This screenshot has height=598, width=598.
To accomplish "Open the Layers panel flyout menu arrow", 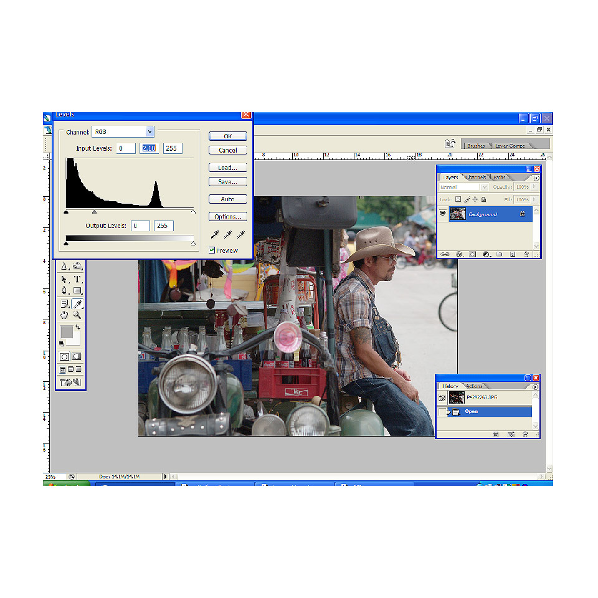I will [536, 178].
